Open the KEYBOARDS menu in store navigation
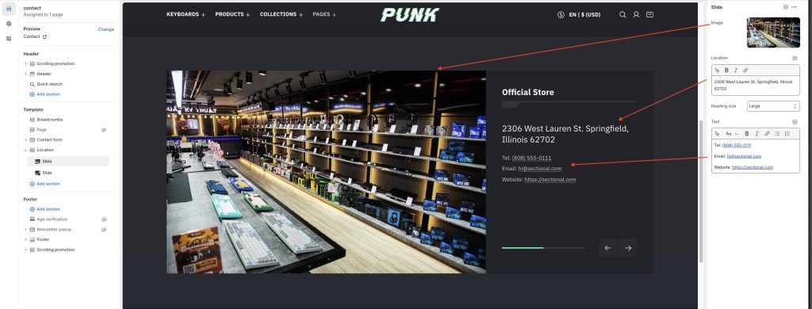The width and height of the screenshot is (812, 309). [186, 14]
